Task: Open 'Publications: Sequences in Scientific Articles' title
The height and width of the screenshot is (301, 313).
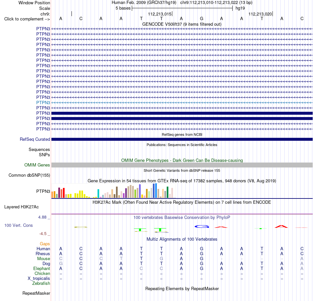Action: (182, 145)
